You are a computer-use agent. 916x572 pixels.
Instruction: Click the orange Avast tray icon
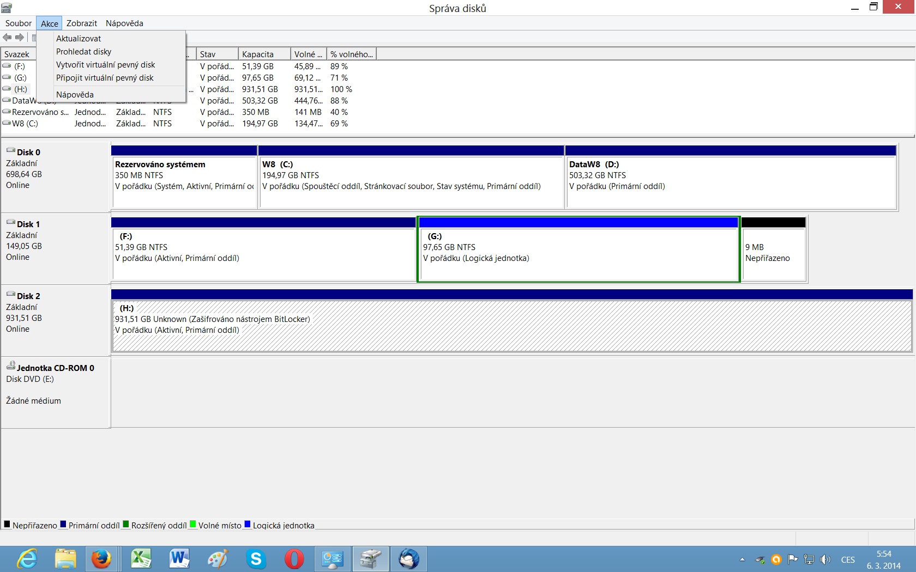776,559
